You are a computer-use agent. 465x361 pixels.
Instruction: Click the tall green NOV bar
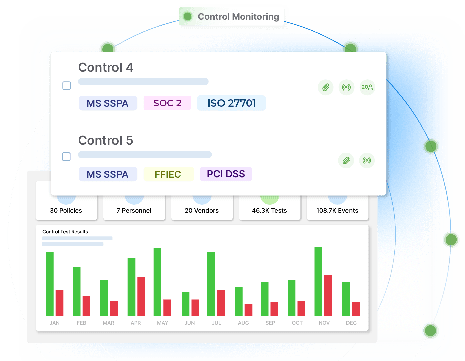[318, 282]
